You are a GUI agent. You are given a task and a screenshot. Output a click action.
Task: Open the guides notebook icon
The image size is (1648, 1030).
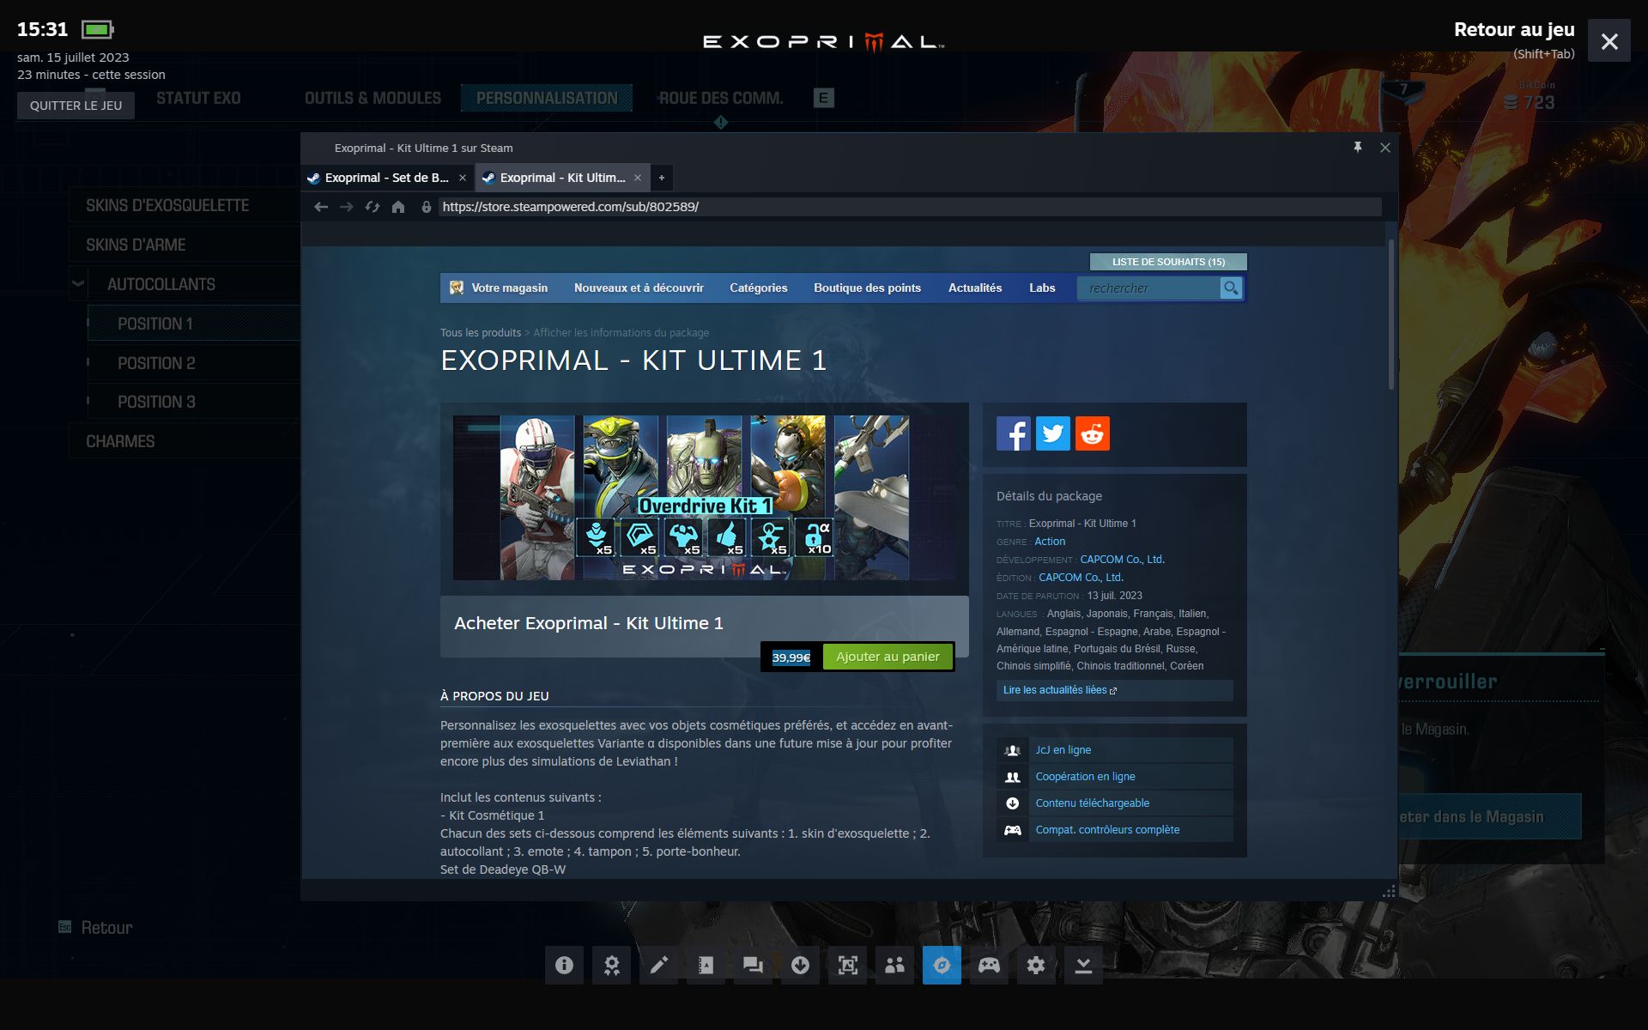[706, 966]
